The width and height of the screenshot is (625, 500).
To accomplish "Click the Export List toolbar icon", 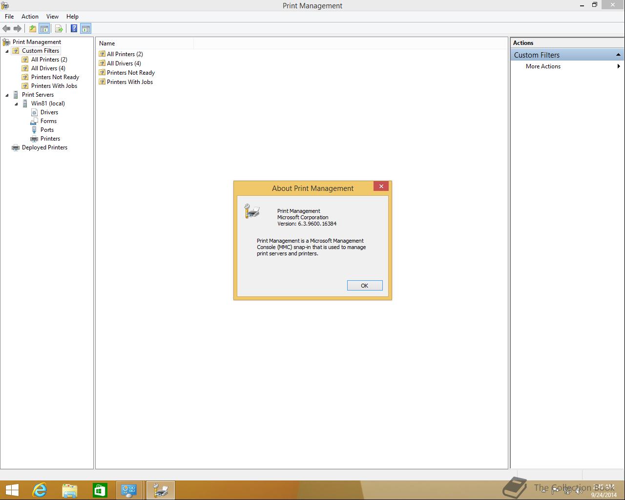I will click(x=59, y=28).
